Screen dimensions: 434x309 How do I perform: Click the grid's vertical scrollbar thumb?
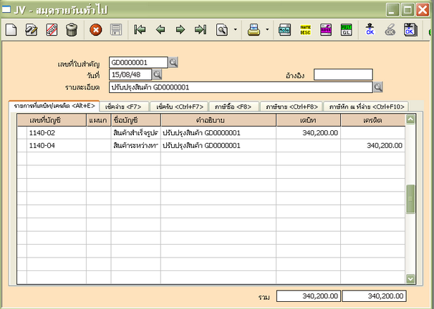[410, 199]
